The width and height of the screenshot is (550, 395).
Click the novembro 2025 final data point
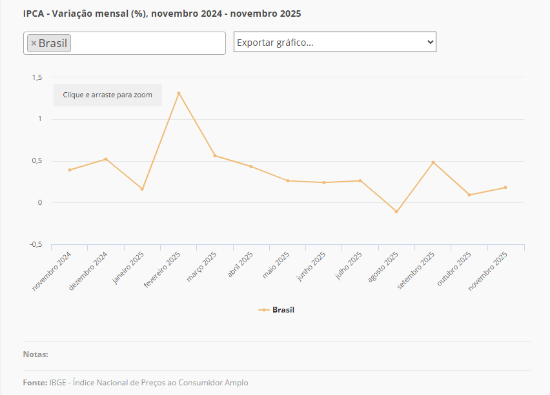[505, 188]
